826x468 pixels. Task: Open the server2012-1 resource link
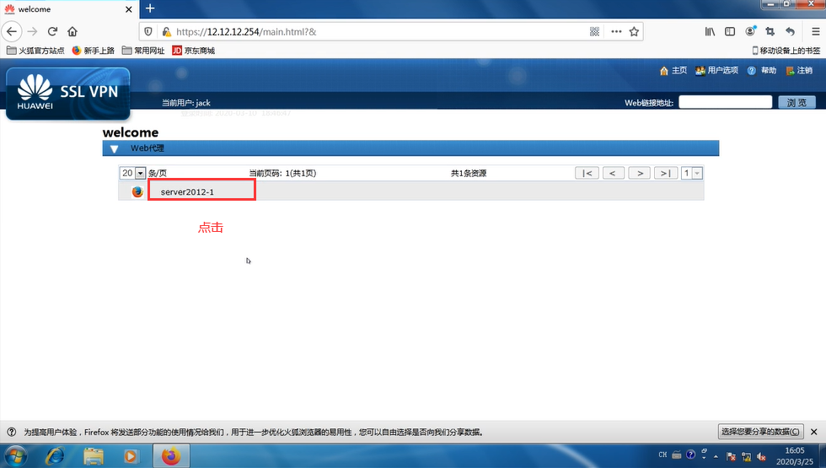point(187,192)
